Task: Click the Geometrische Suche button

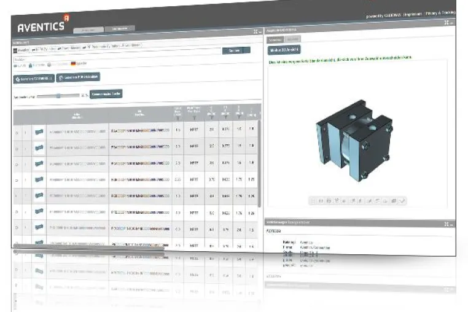Action: coord(106,94)
